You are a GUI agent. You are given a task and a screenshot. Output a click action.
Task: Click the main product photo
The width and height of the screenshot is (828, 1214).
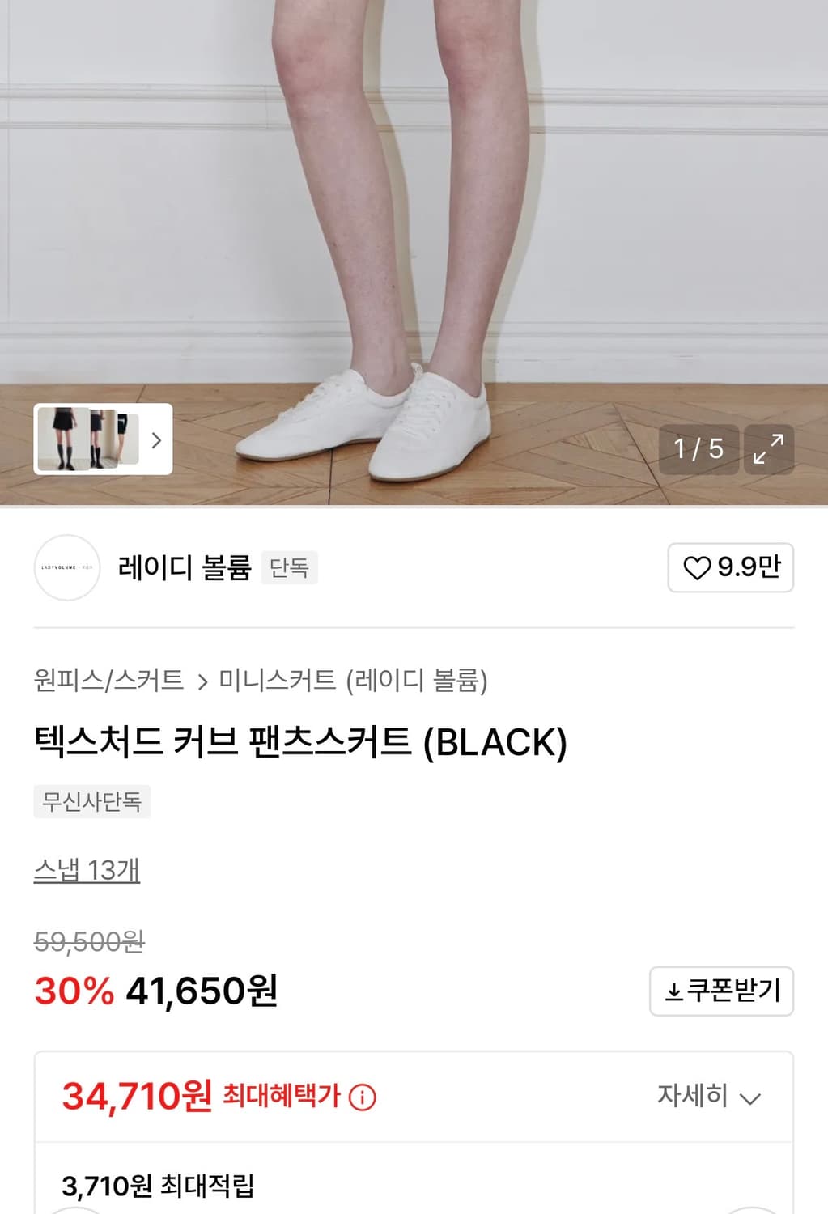click(414, 243)
